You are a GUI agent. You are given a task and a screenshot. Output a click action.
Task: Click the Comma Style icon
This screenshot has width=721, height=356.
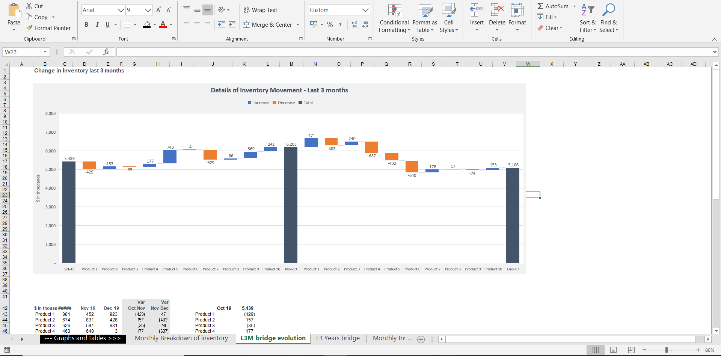point(340,24)
